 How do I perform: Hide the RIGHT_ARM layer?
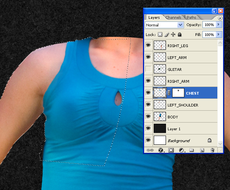click(x=148, y=80)
